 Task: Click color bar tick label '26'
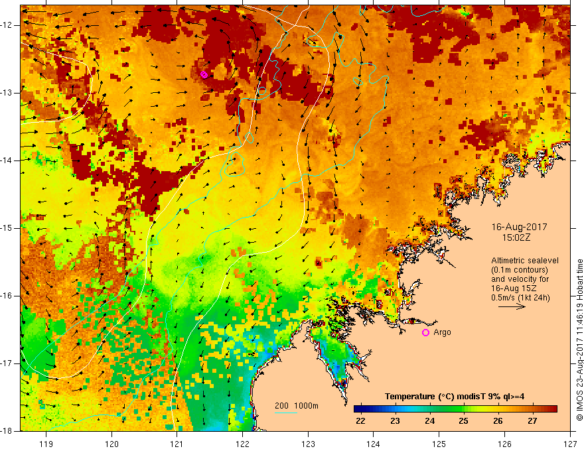click(498, 421)
